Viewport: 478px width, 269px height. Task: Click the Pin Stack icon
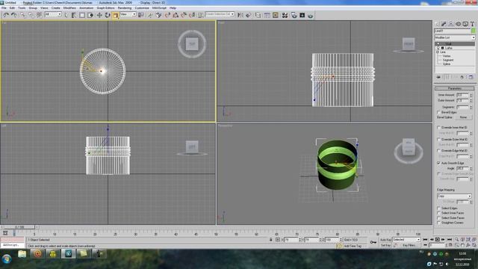coord(438,77)
